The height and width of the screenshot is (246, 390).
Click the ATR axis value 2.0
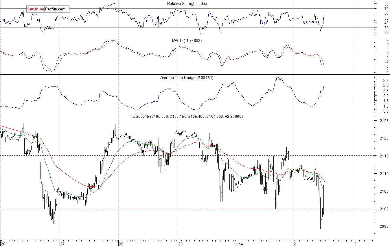(x=386, y=96)
